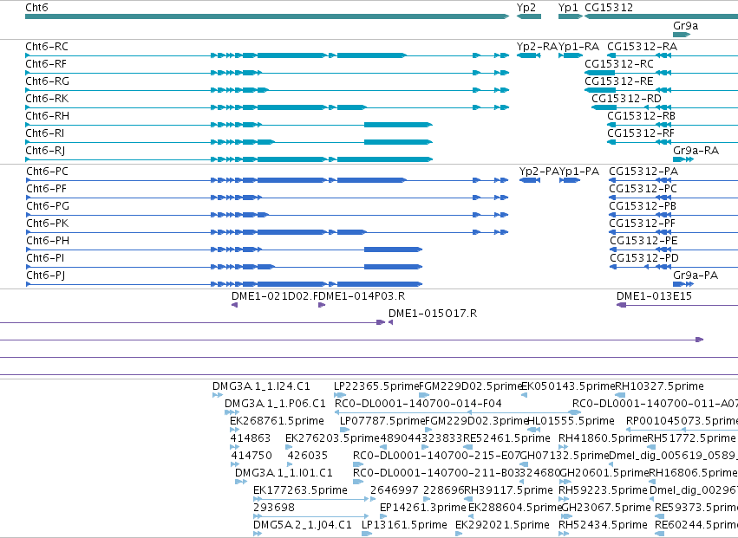Image resolution: width=738 pixels, height=538 pixels.
Task: Click the EP14261.3prime EST label
Action: point(422,508)
